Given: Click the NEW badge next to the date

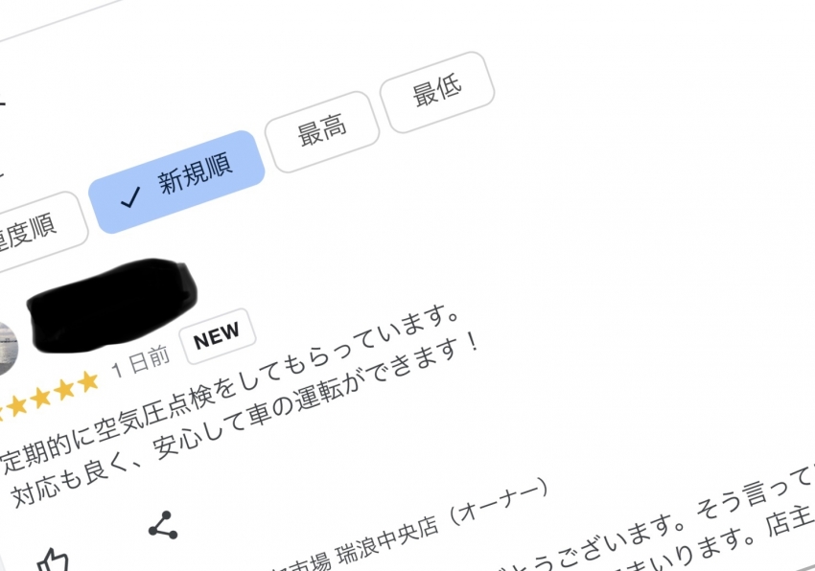Looking at the screenshot, I should 218,336.
